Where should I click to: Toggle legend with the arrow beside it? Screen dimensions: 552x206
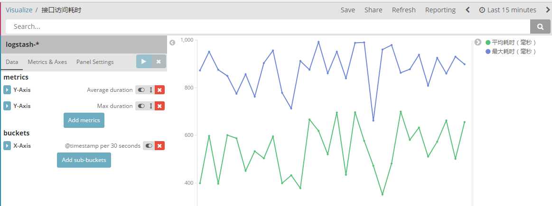(x=477, y=42)
